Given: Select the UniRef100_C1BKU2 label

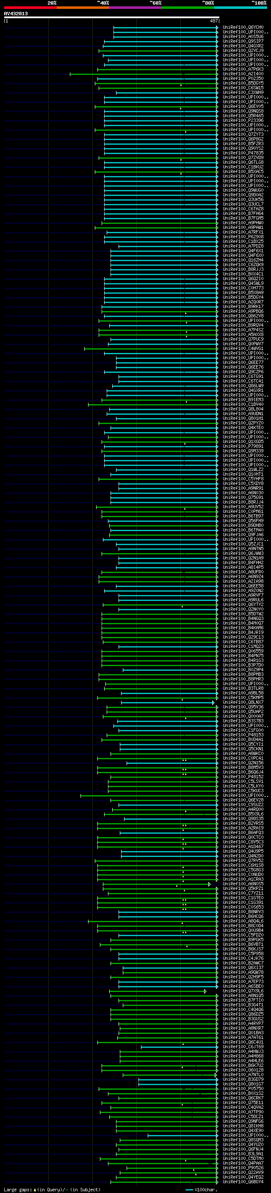Looking at the screenshot, I should click(x=243, y=167).
